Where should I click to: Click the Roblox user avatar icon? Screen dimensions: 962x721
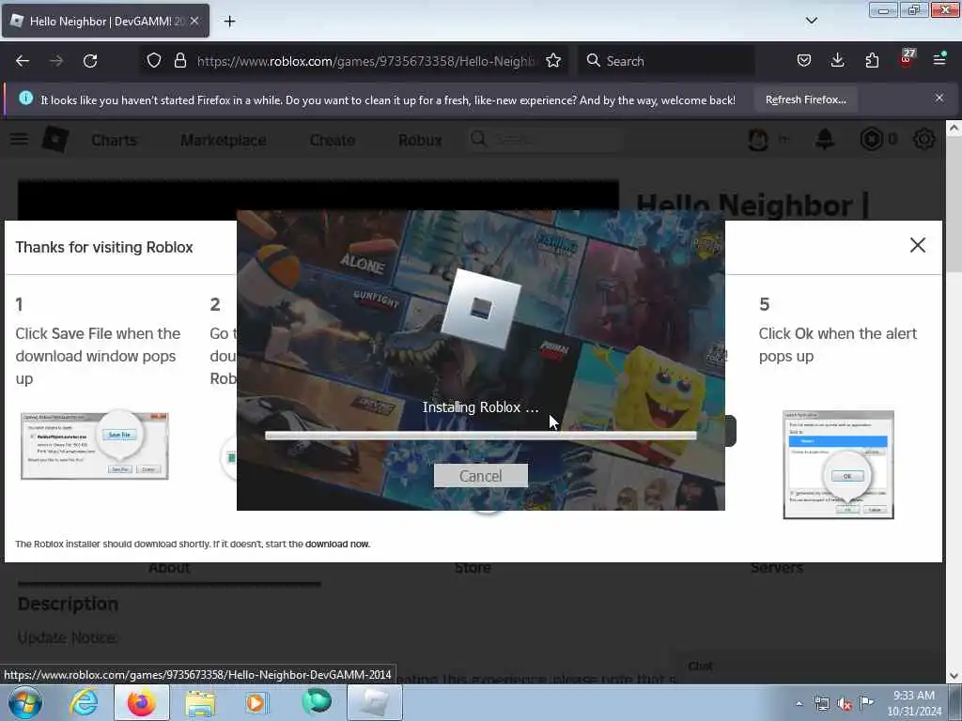coord(758,140)
